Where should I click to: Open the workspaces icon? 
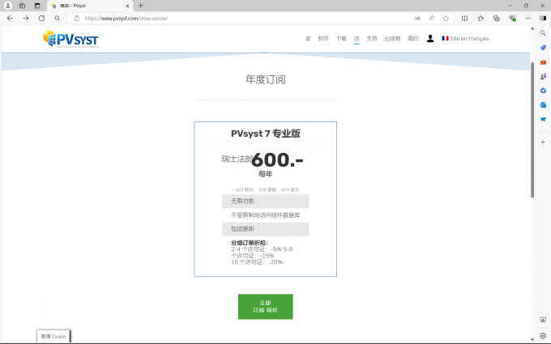pyautogui.click(x=22, y=6)
